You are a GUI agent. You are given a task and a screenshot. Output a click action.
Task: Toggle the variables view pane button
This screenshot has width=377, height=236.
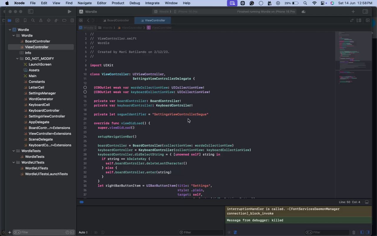click(x=362, y=232)
